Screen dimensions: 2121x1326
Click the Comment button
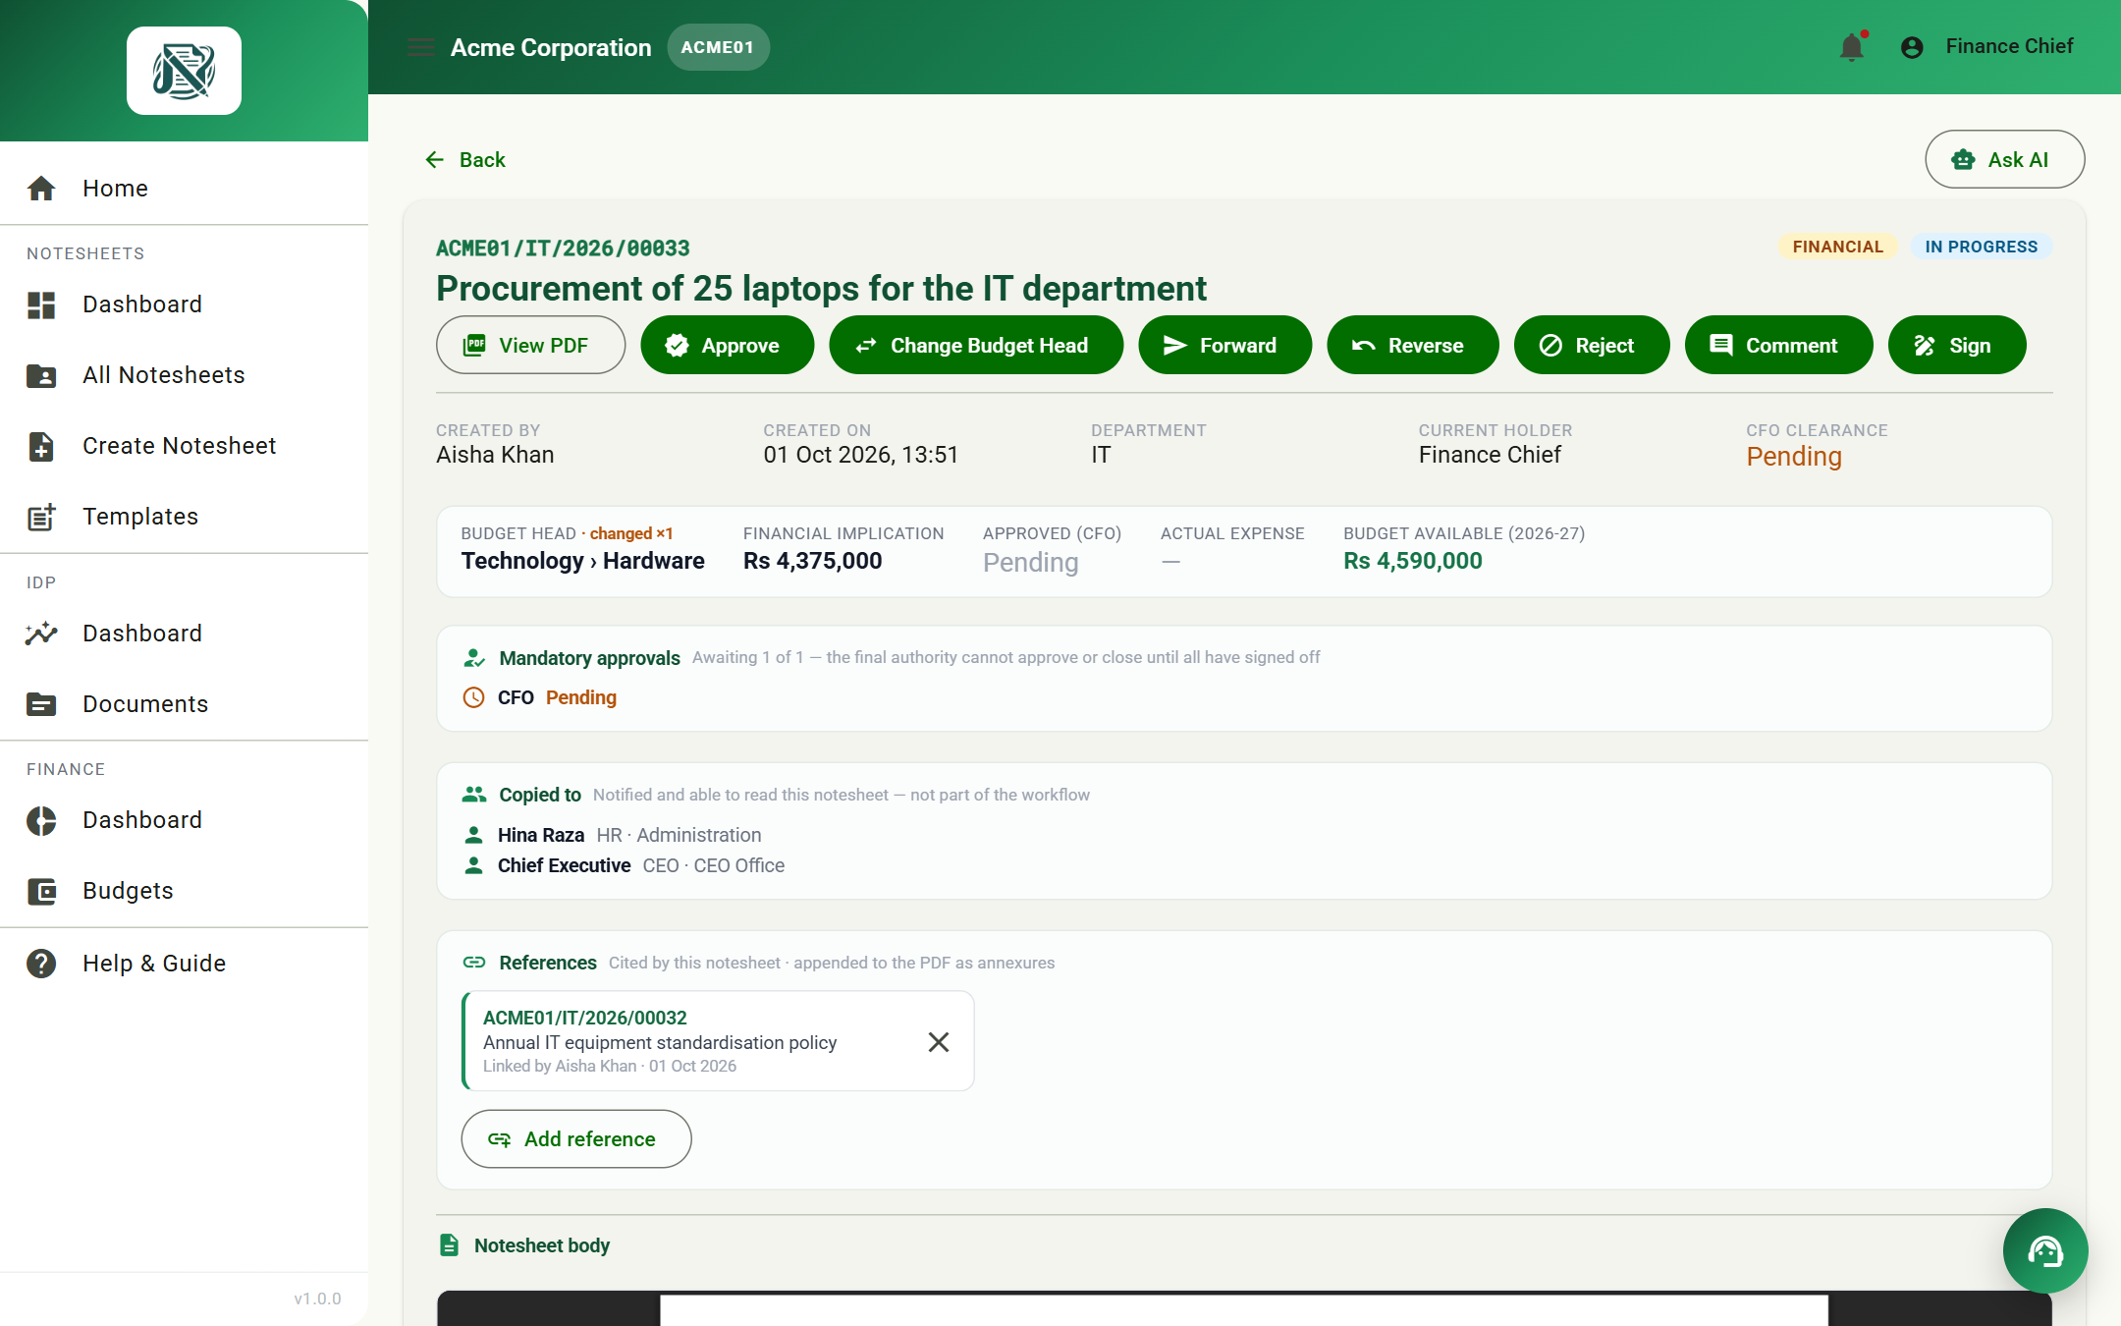(1778, 345)
